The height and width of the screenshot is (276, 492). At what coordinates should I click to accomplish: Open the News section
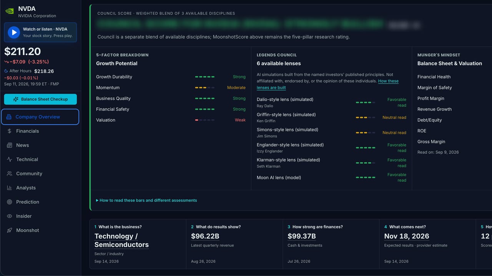(x=40, y=145)
